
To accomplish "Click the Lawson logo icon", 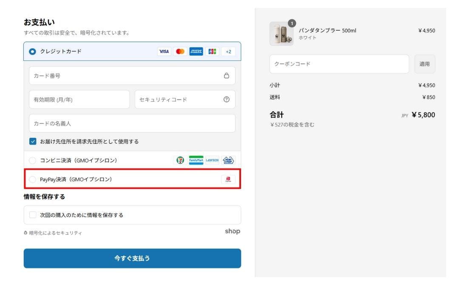I will [x=212, y=160].
